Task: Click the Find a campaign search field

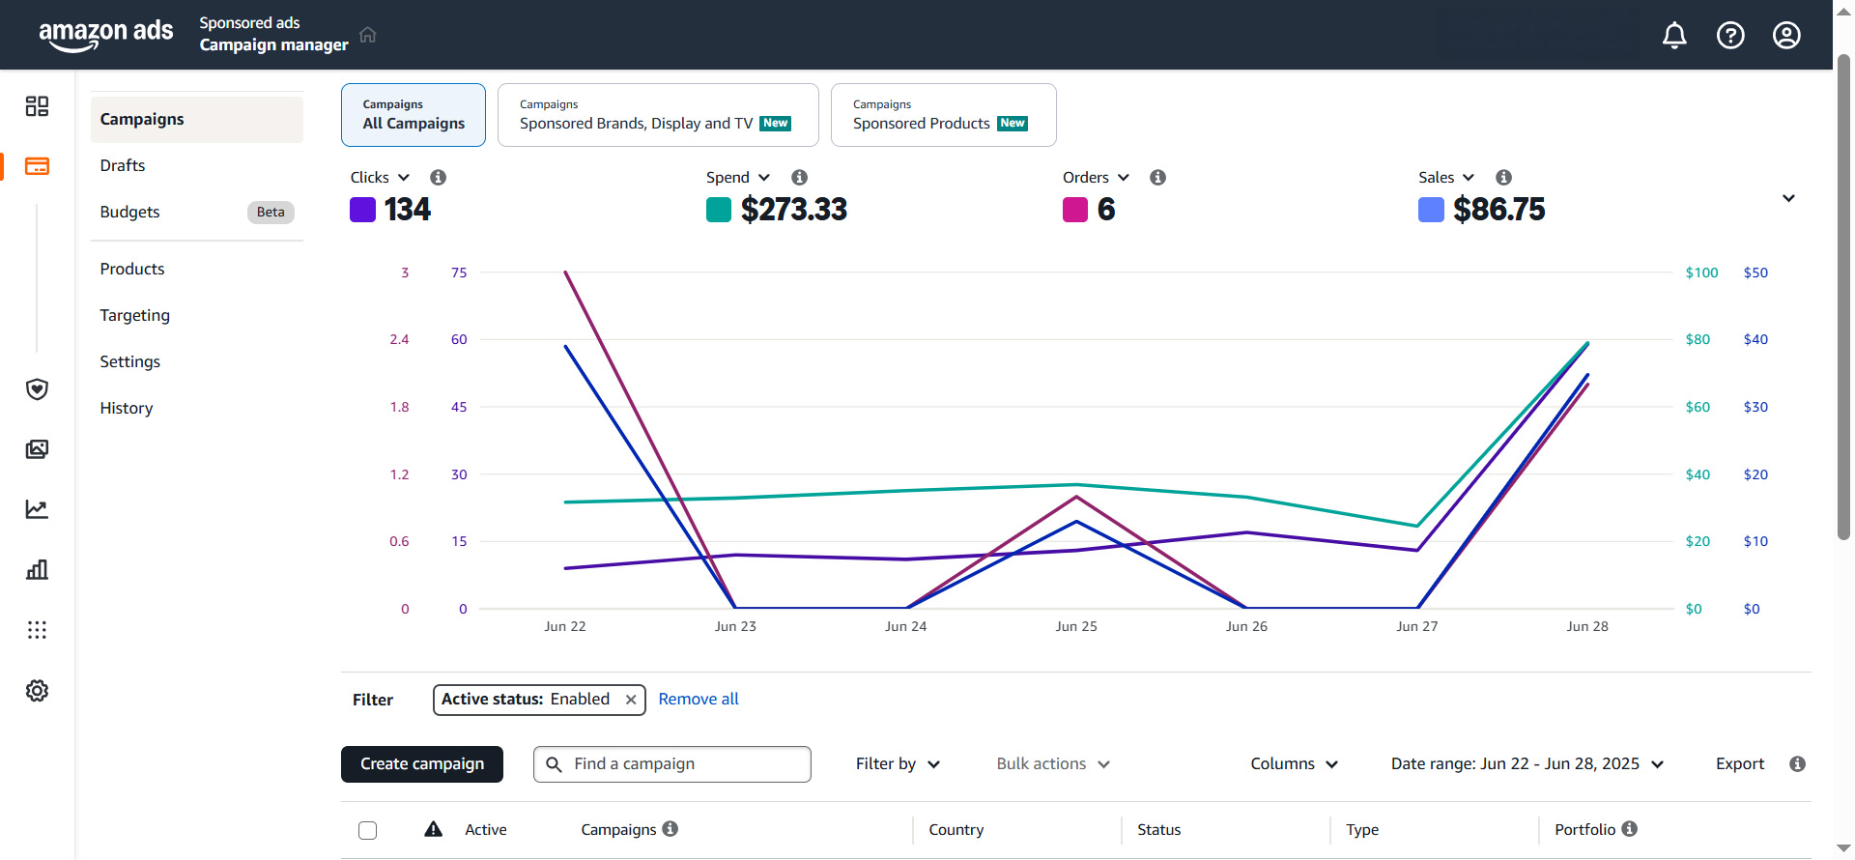Action: [684, 764]
